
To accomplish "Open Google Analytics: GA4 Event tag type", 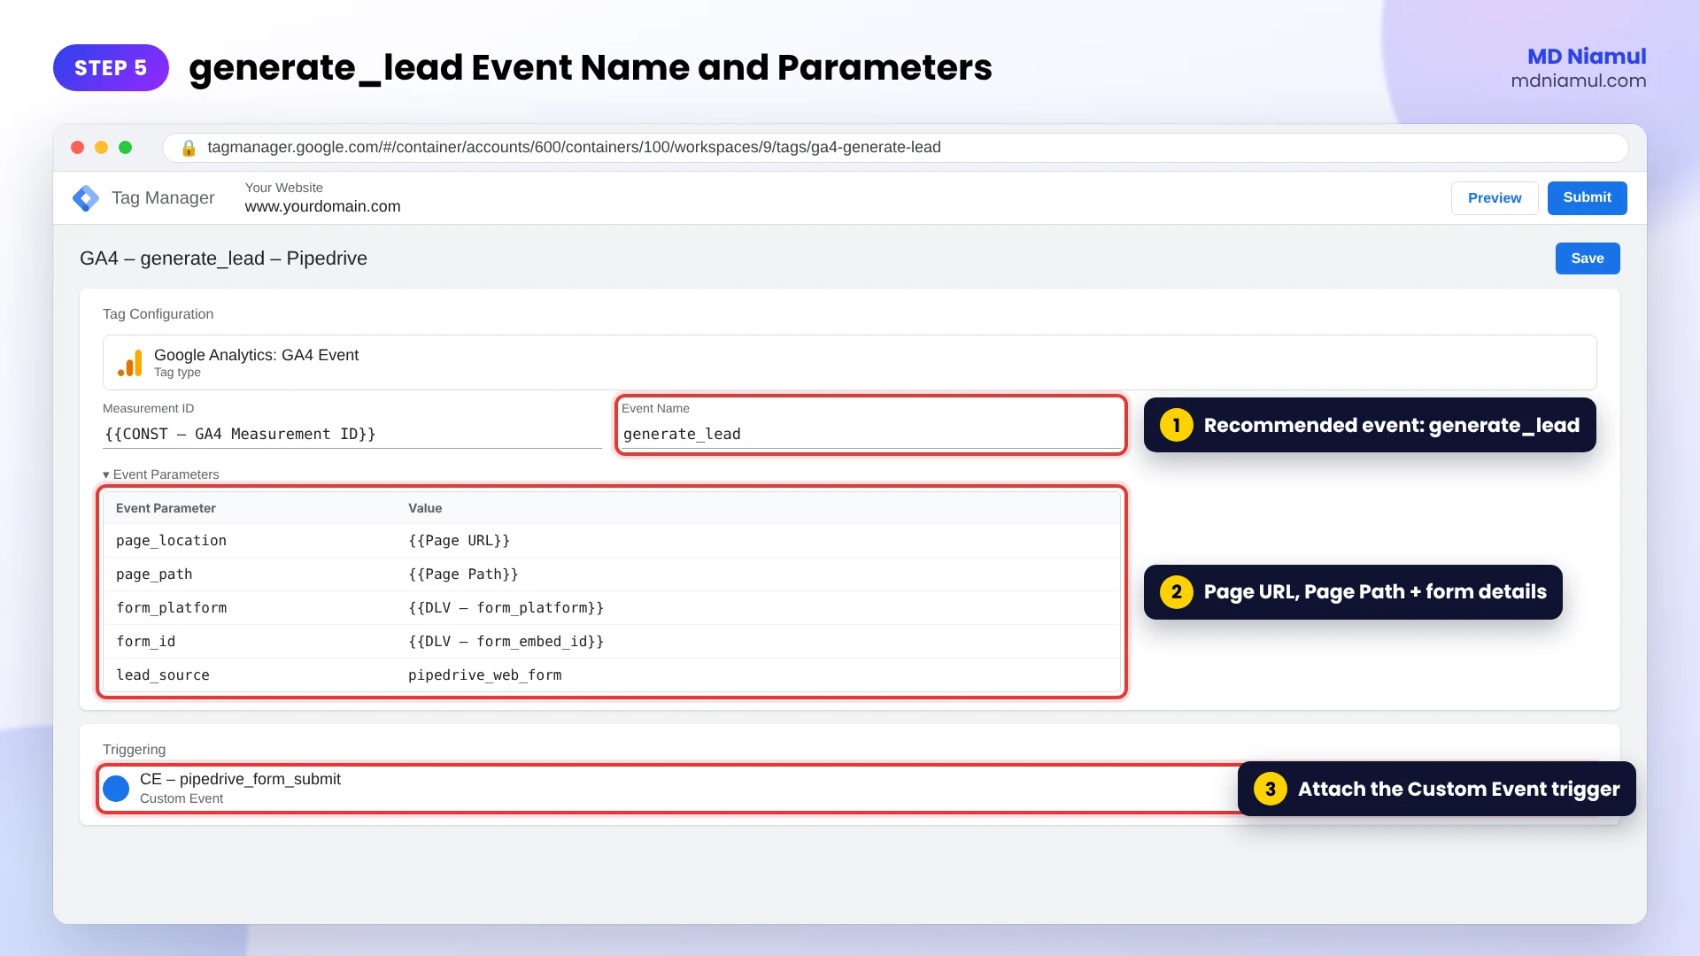I will pos(850,363).
